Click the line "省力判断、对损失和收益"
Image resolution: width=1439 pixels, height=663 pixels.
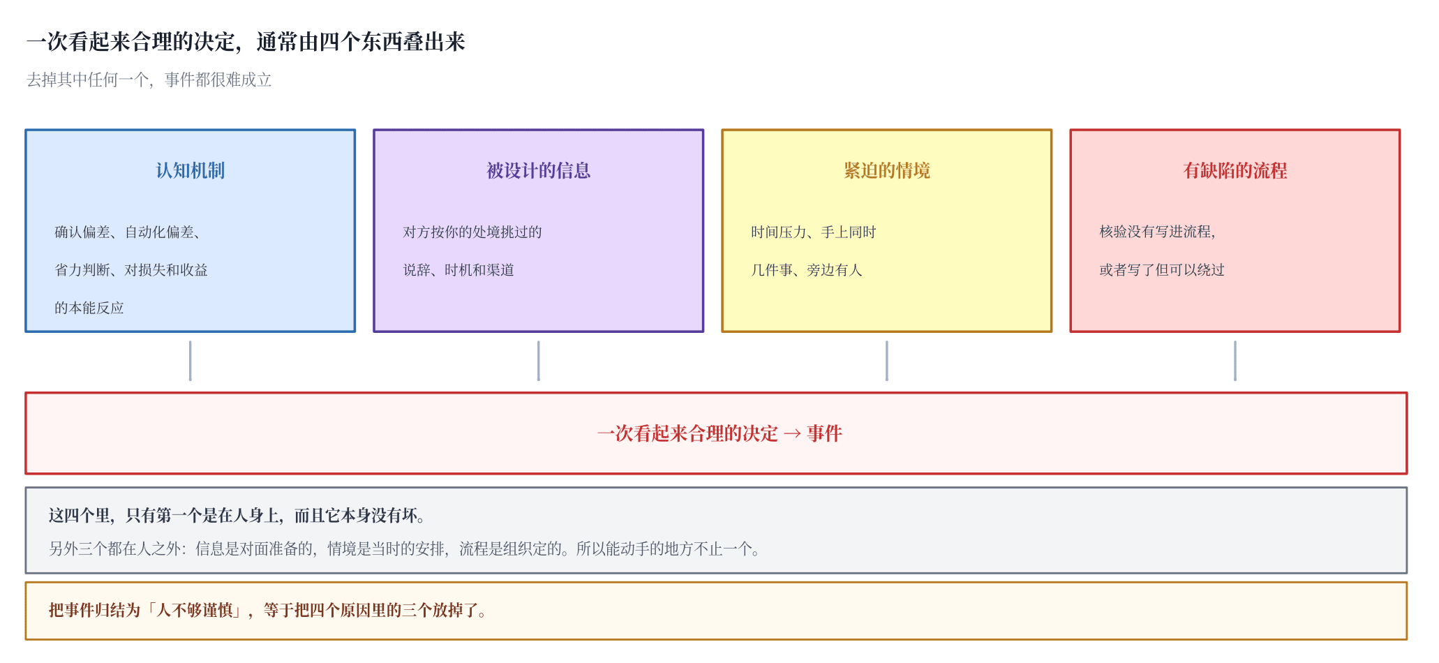(131, 270)
